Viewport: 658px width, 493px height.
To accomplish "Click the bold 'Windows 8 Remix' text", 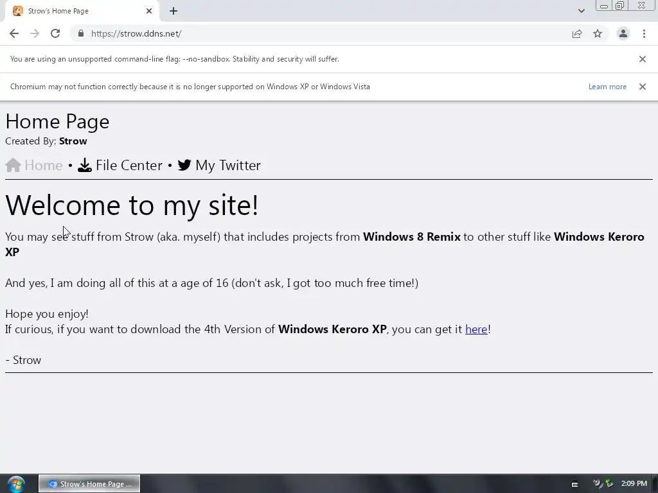I will [x=412, y=236].
